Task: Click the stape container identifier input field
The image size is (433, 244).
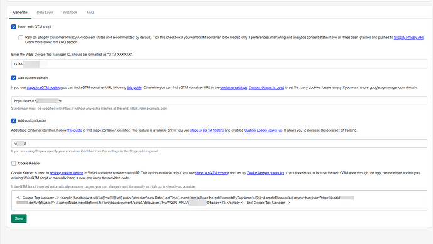Action: coord(219,144)
